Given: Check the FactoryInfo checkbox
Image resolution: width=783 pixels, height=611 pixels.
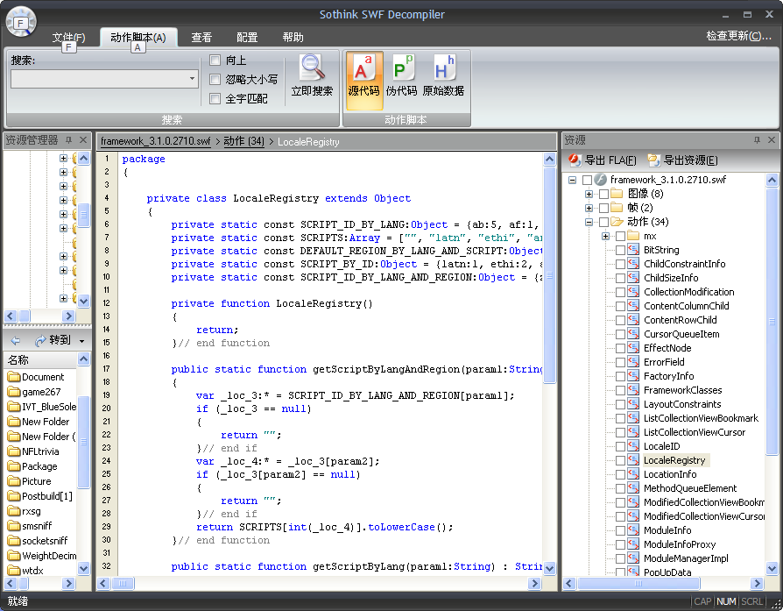Looking at the screenshot, I should 620,376.
